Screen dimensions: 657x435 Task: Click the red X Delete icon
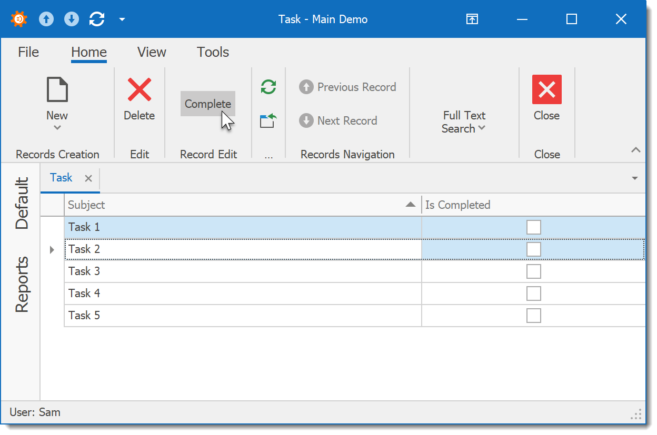tap(140, 89)
